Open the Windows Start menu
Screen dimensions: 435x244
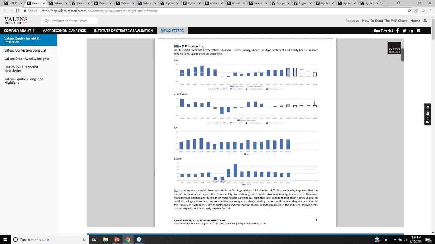5,240
